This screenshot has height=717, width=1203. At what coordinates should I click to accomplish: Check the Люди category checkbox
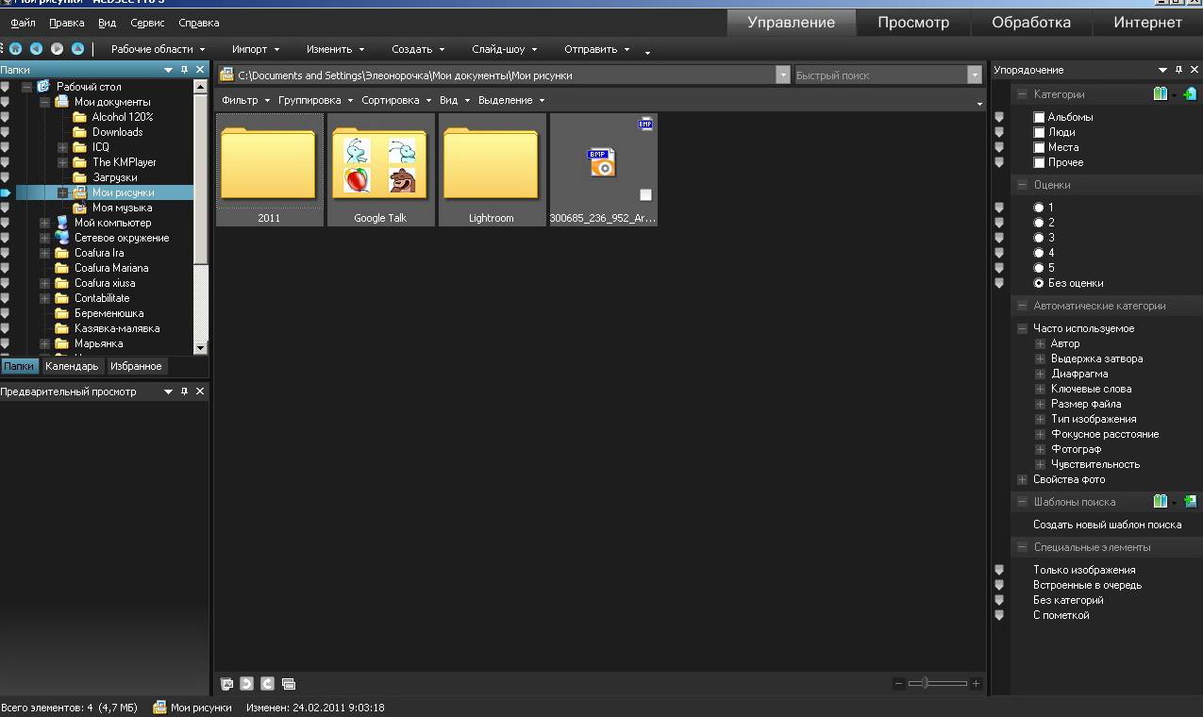click(x=1039, y=132)
